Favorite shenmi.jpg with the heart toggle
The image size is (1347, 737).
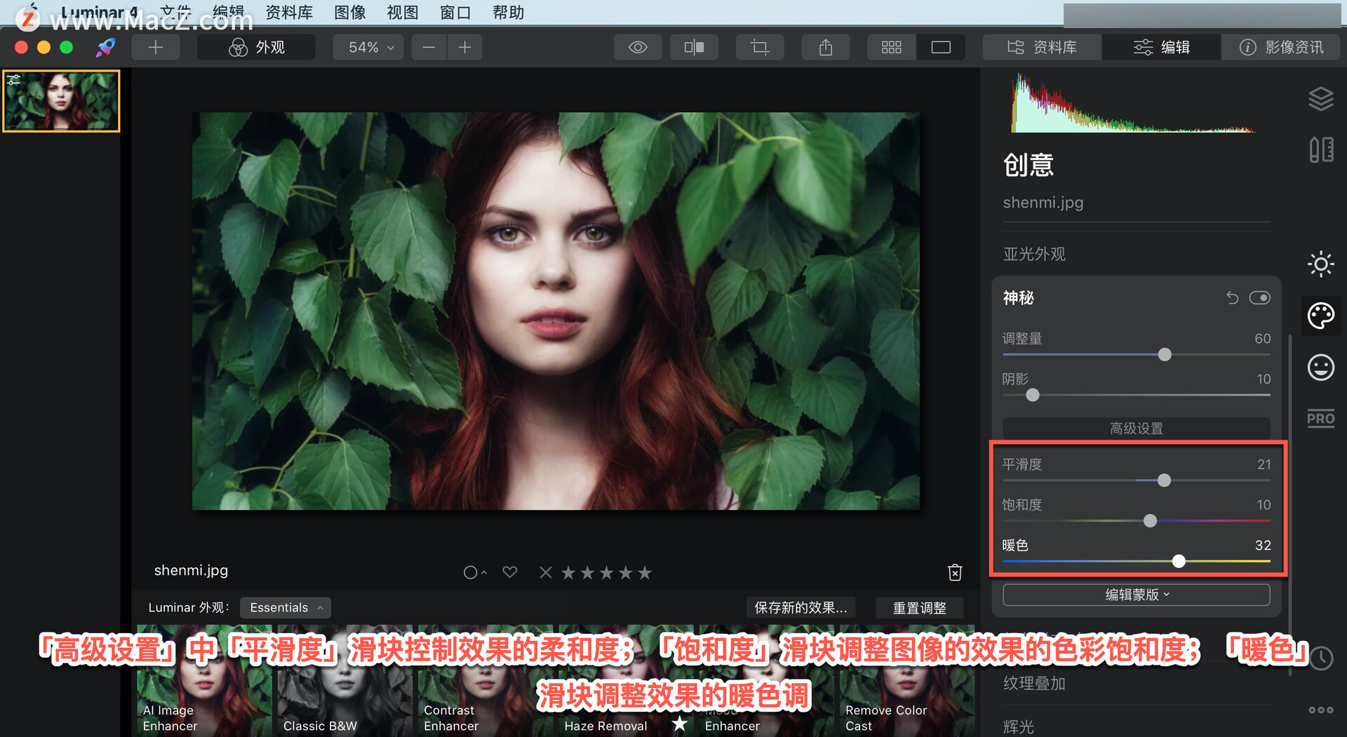[510, 572]
